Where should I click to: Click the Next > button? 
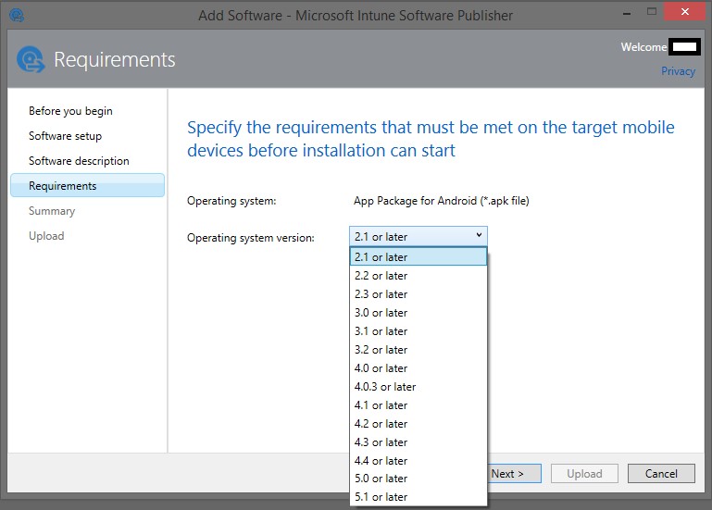tap(514, 474)
